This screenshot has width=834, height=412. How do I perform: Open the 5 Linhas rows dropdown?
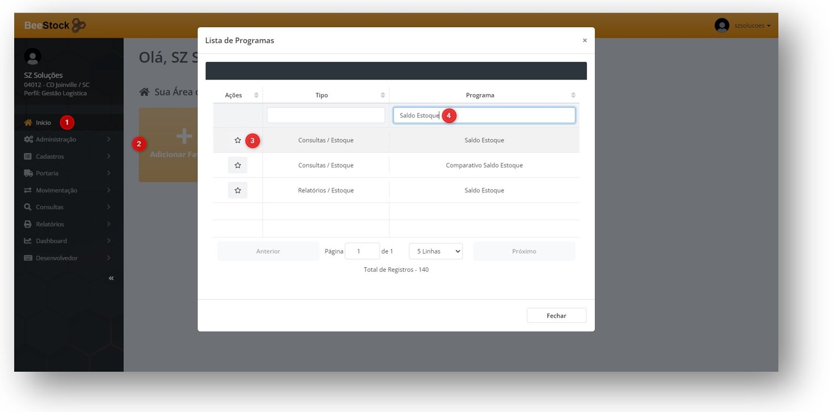435,251
